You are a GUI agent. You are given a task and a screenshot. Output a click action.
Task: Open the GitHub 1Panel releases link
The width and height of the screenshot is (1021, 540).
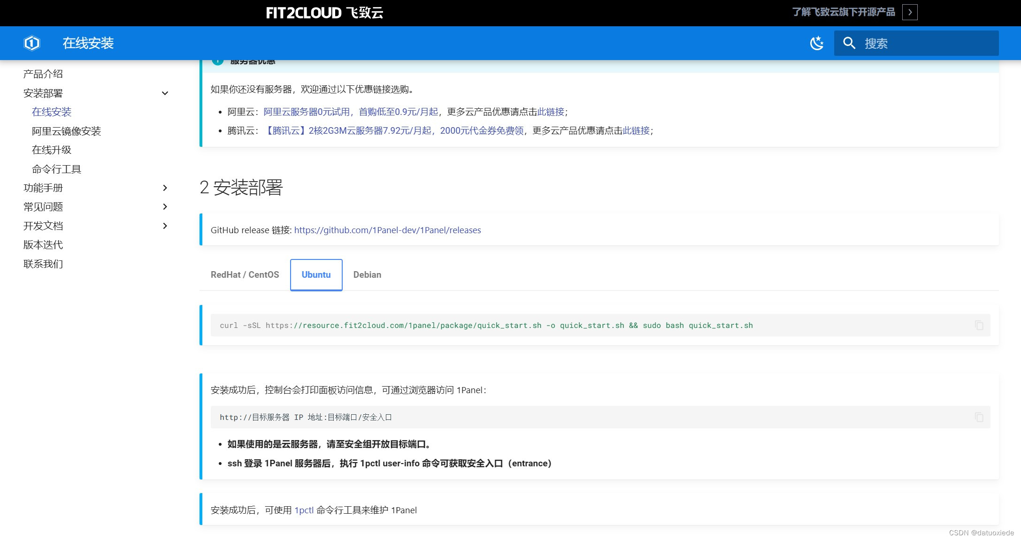pos(387,230)
